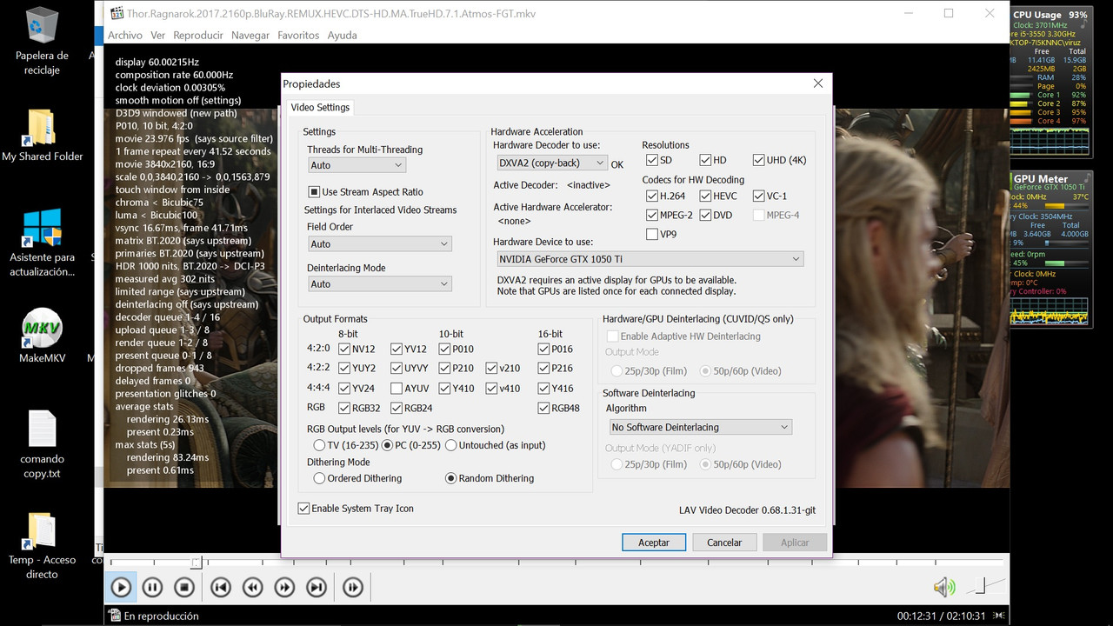Click the Aceptar button
This screenshot has width=1113, height=626.
[x=654, y=543]
